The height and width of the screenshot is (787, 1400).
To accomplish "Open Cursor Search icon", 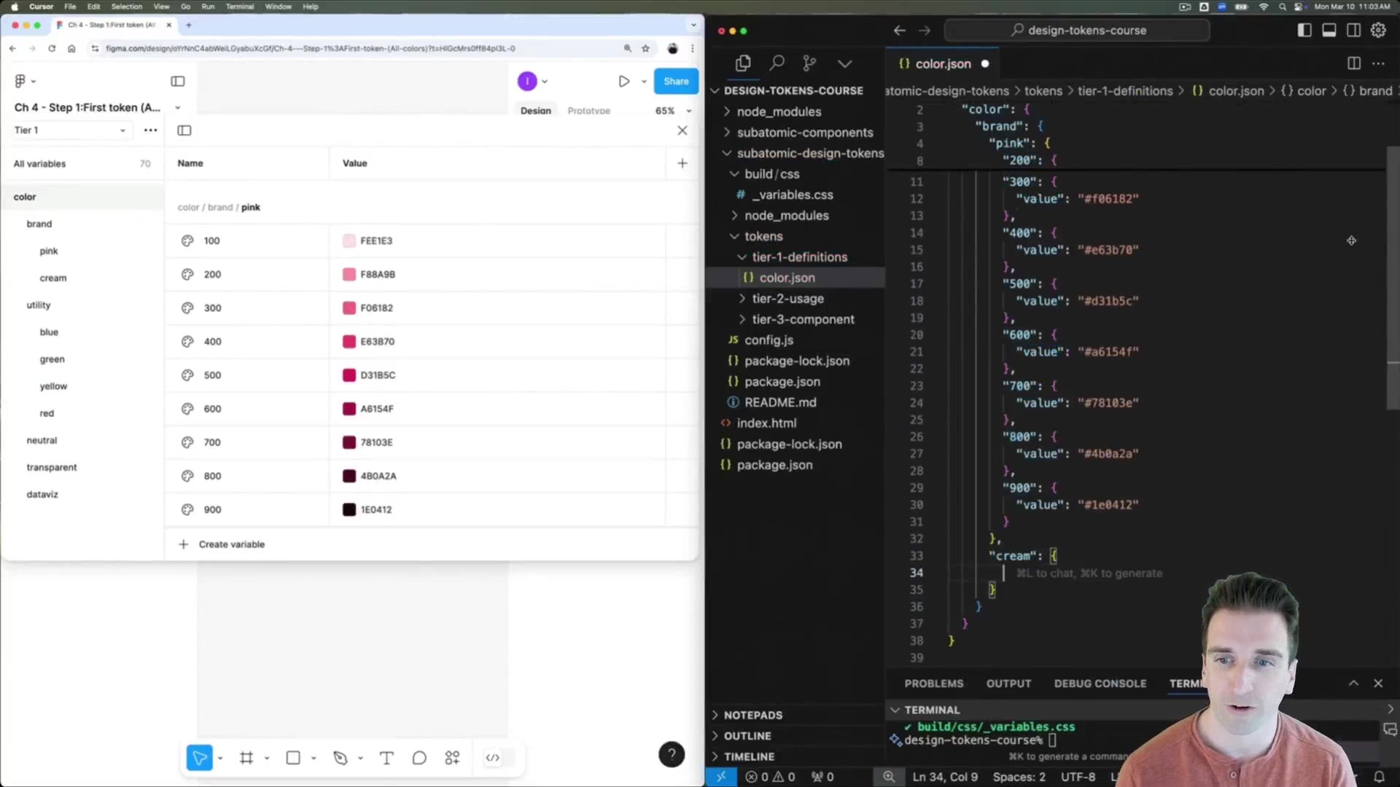I will [x=777, y=63].
